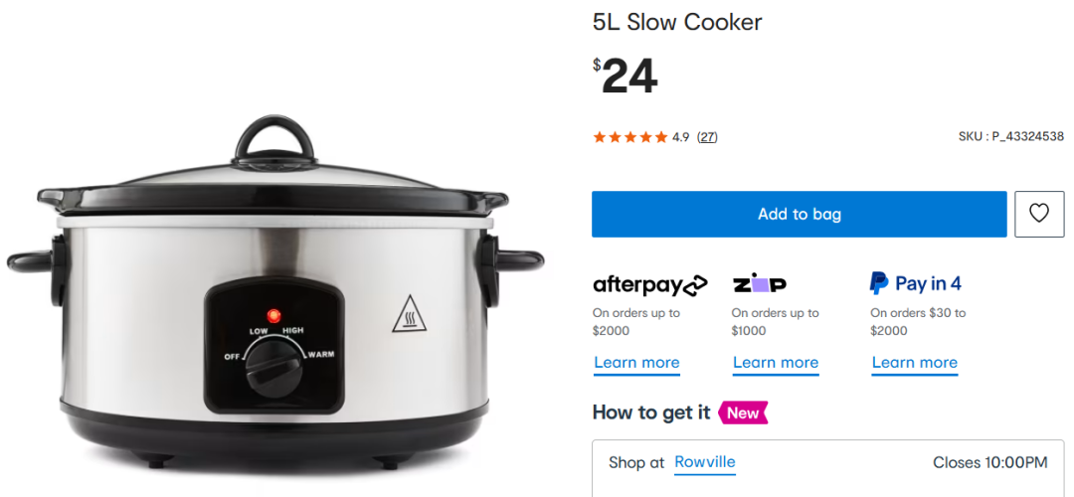Click the pink New badge
Viewport: 1074px width, 497px height.
[743, 413]
